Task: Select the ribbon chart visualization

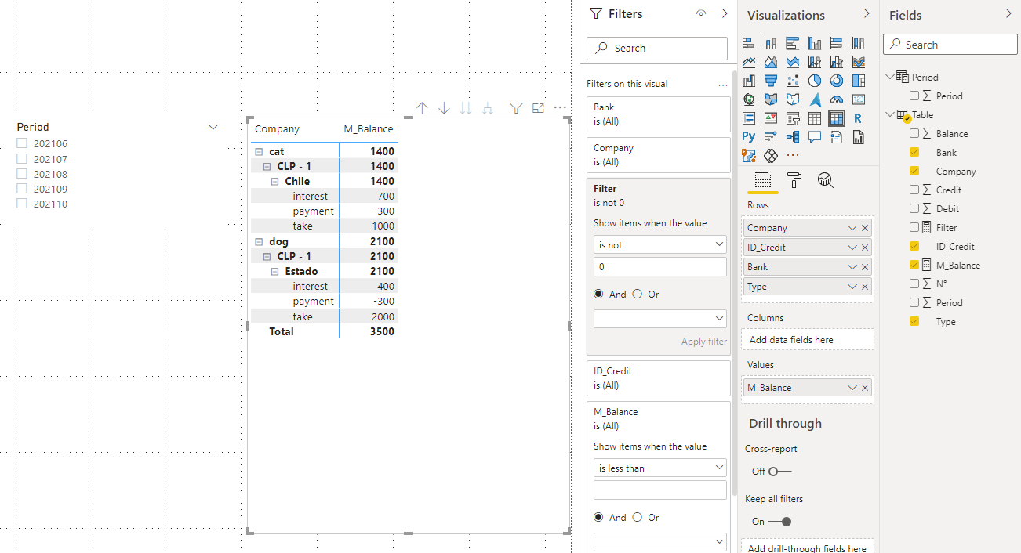Action: [859, 61]
